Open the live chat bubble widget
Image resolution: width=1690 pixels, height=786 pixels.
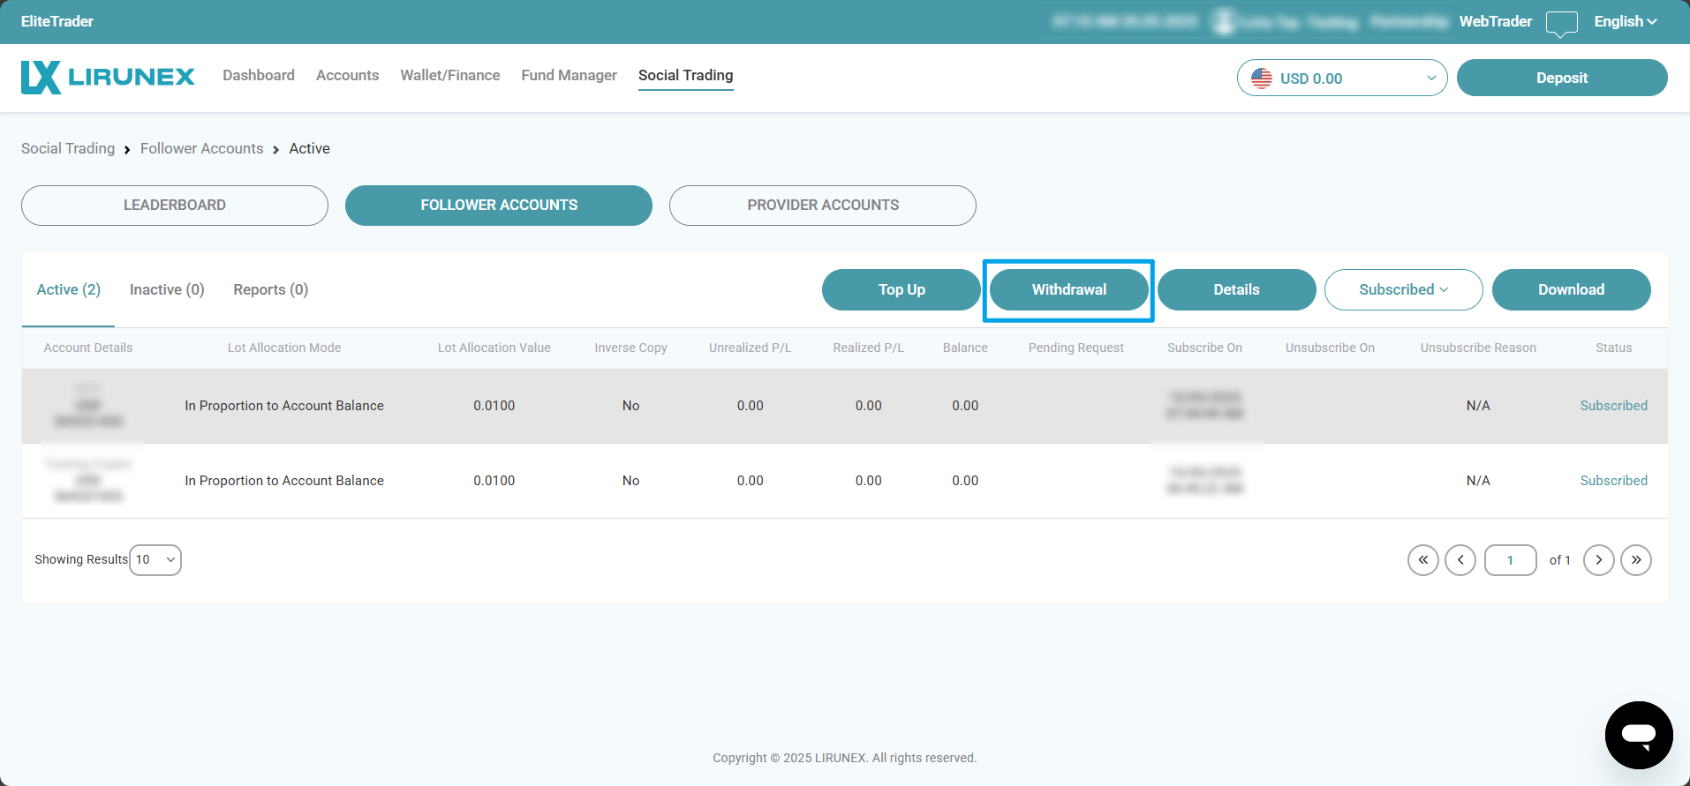1638,735
